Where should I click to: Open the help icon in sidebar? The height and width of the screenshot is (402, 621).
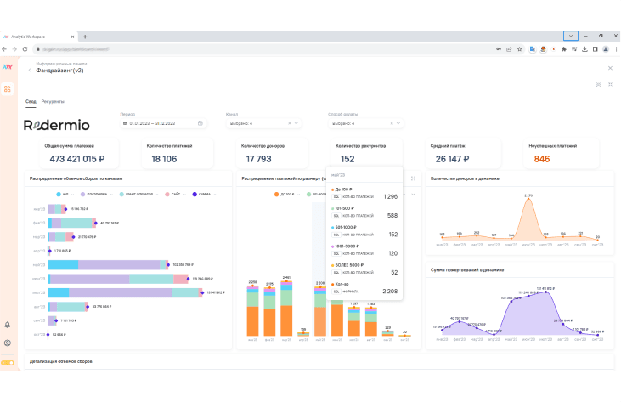coord(8,343)
